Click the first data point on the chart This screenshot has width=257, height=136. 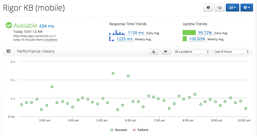click(21, 105)
